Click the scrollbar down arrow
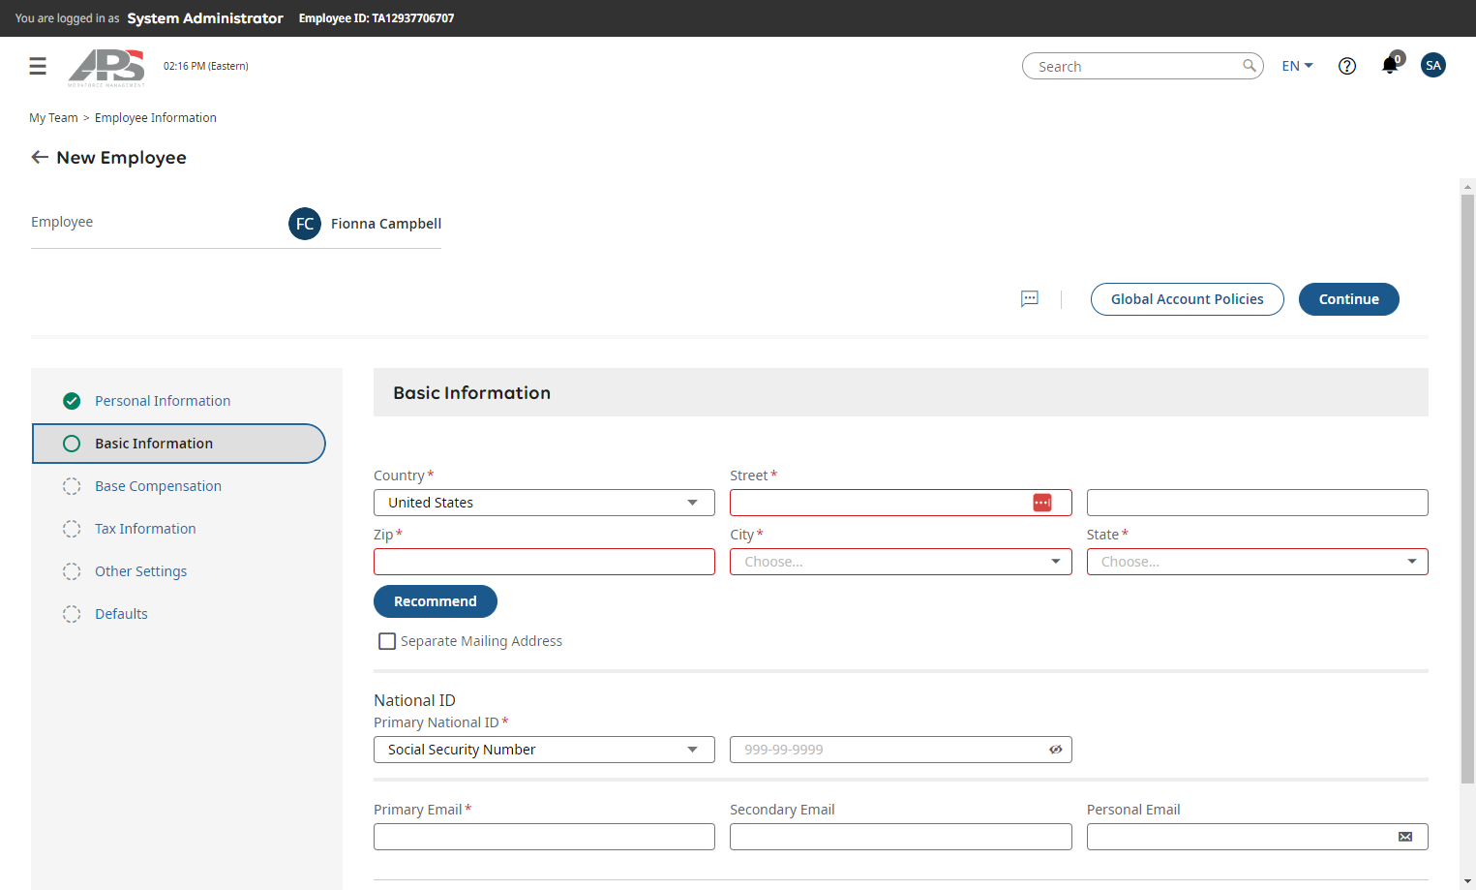 point(1467,881)
